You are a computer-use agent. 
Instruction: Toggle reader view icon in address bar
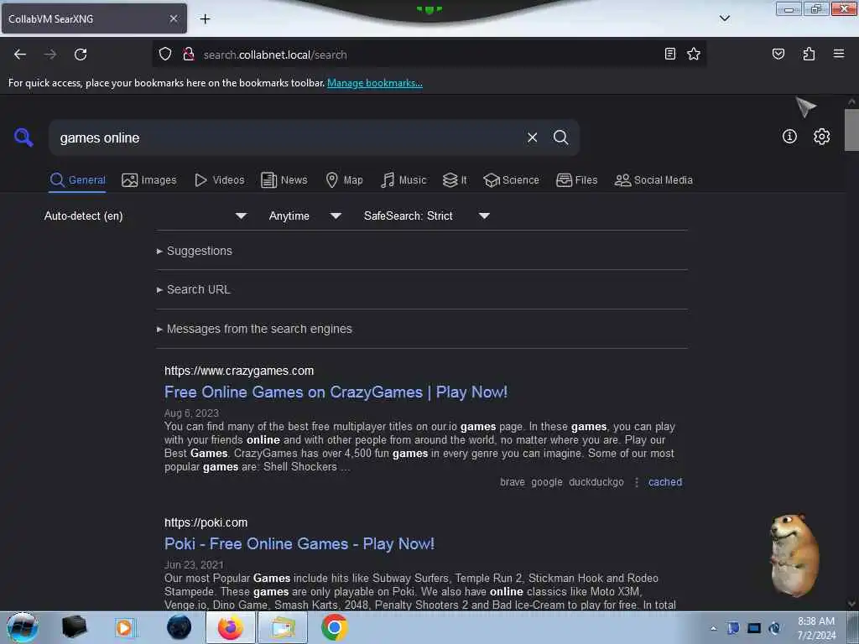point(670,54)
